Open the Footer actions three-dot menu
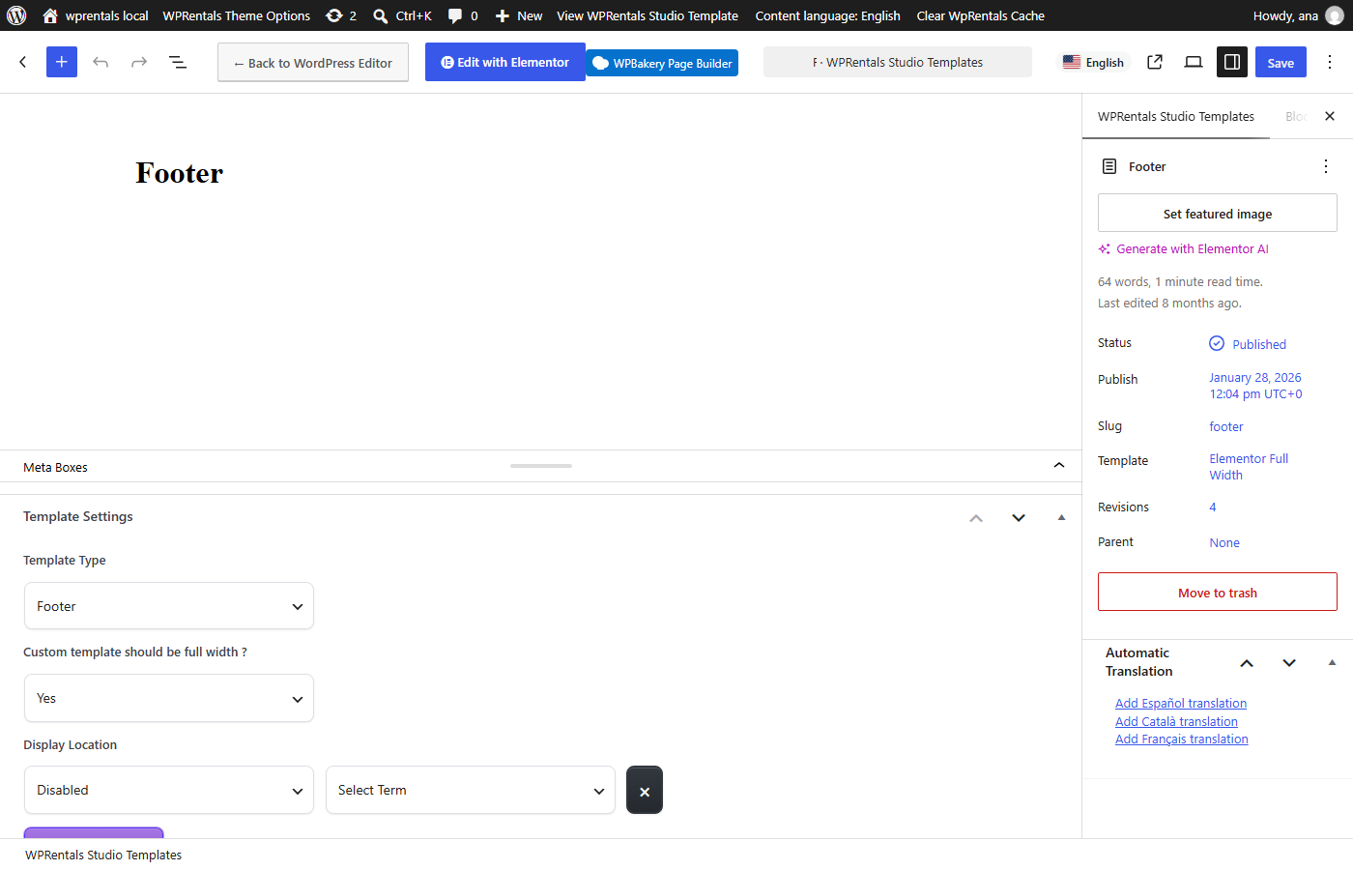Screen dimensions: 1353x870 (x=1326, y=166)
